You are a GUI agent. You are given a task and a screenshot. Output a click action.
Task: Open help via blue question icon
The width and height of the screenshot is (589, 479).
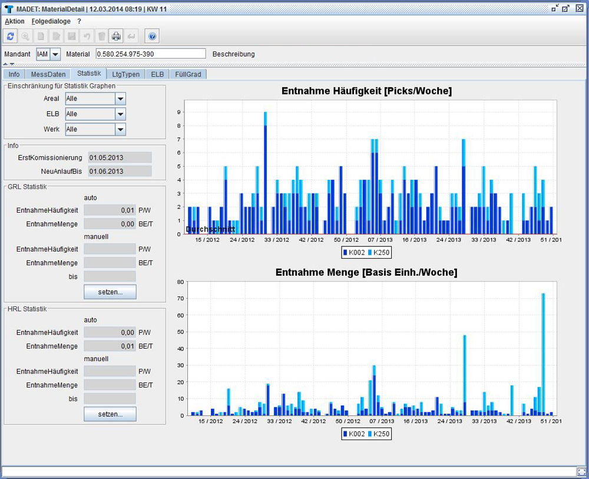coord(152,36)
